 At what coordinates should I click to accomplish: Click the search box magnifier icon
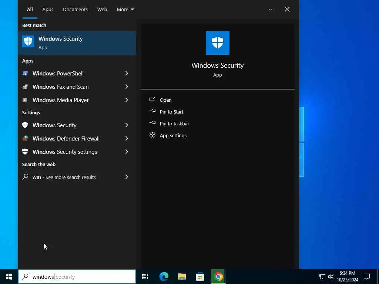(x=26, y=277)
